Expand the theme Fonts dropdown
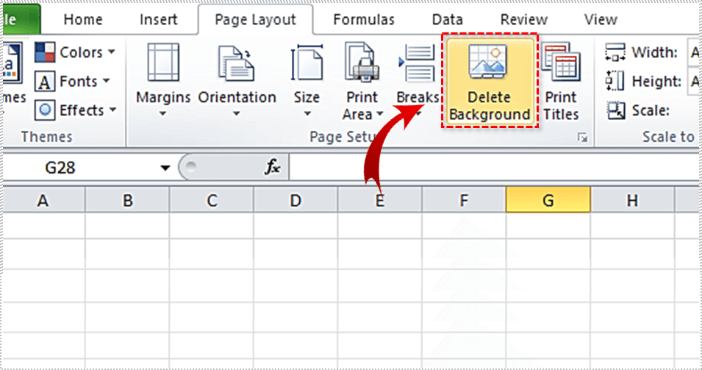The image size is (702, 370). 74,81
